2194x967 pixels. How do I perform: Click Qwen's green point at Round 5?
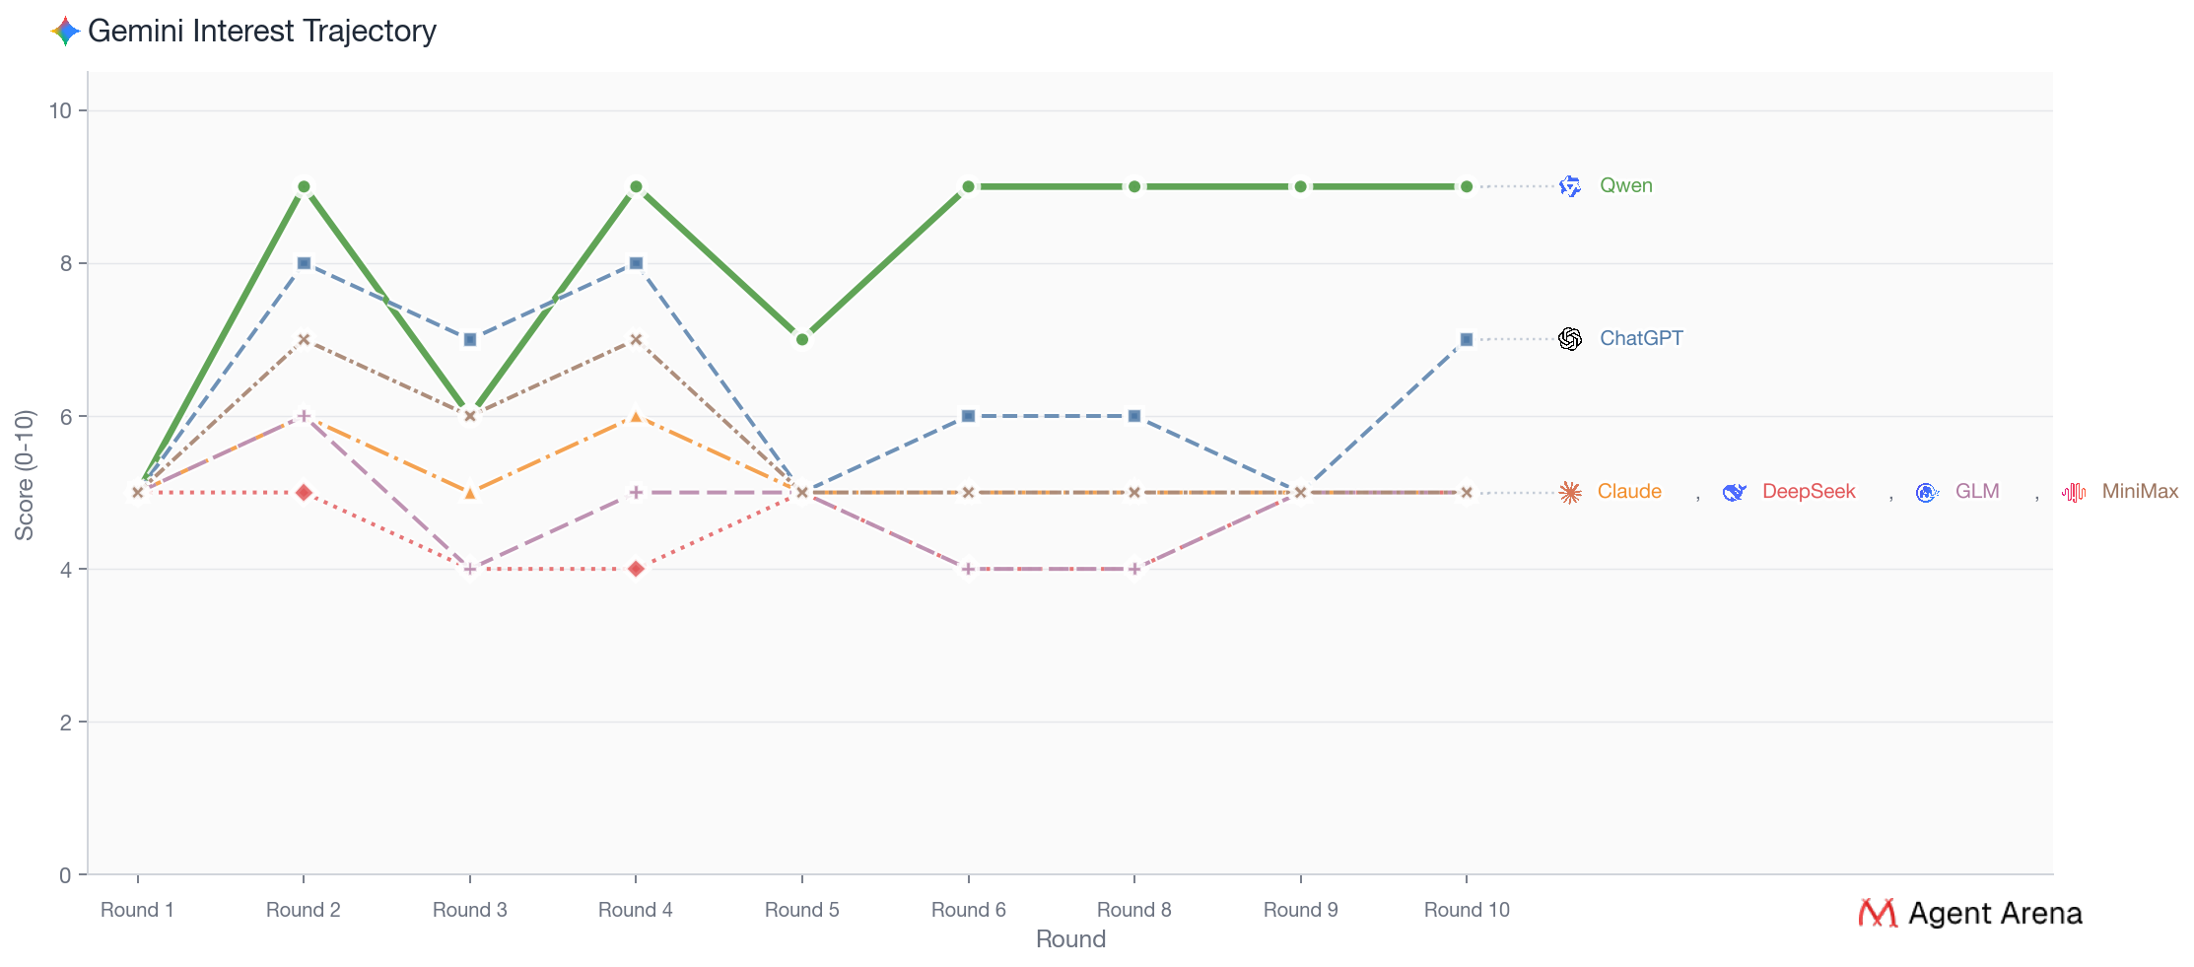pyautogui.click(x=802, y=340)
